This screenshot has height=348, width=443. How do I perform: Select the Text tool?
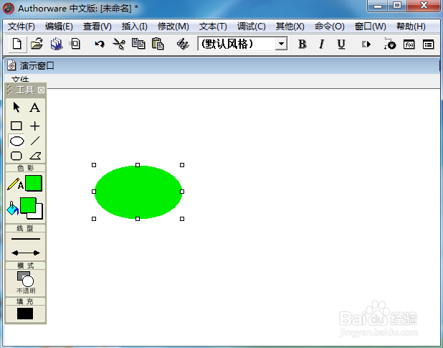34,108
